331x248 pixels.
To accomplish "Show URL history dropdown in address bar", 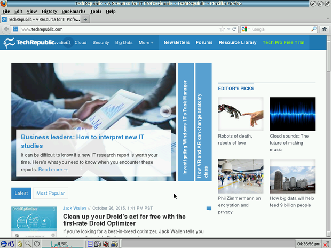I will tap(227, 29).
